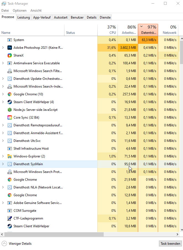The image size is (183, 250).
Task: Expand the Antimalware Service Executable row
Action: (3, 63)
